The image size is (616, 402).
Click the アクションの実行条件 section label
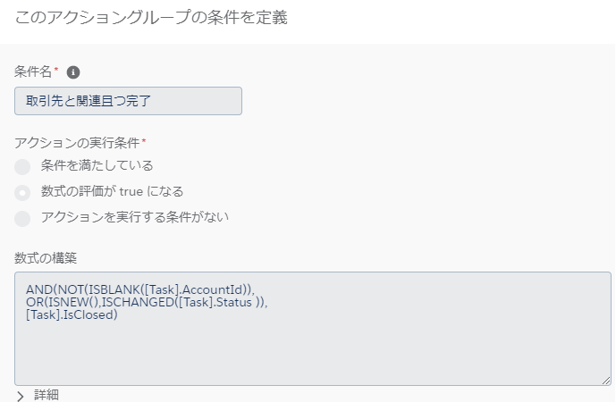pyautogui.click(x=77, y=143)
